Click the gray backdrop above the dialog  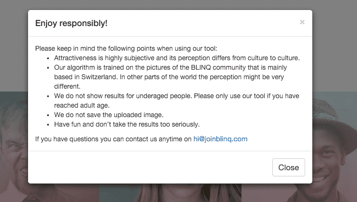tap(178, 5)
